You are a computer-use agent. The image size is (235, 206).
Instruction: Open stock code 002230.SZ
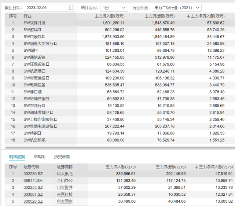33,174
